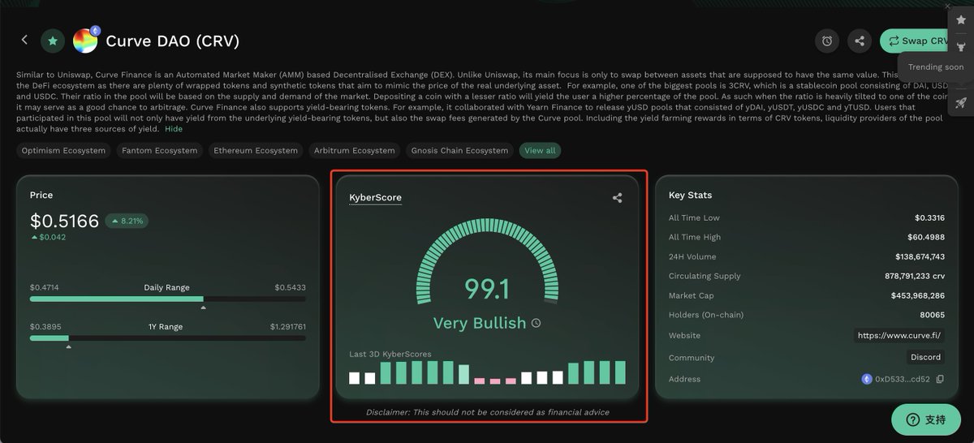
Task: Open the bull icon in the right side panel
Action: tap(961, 48)
